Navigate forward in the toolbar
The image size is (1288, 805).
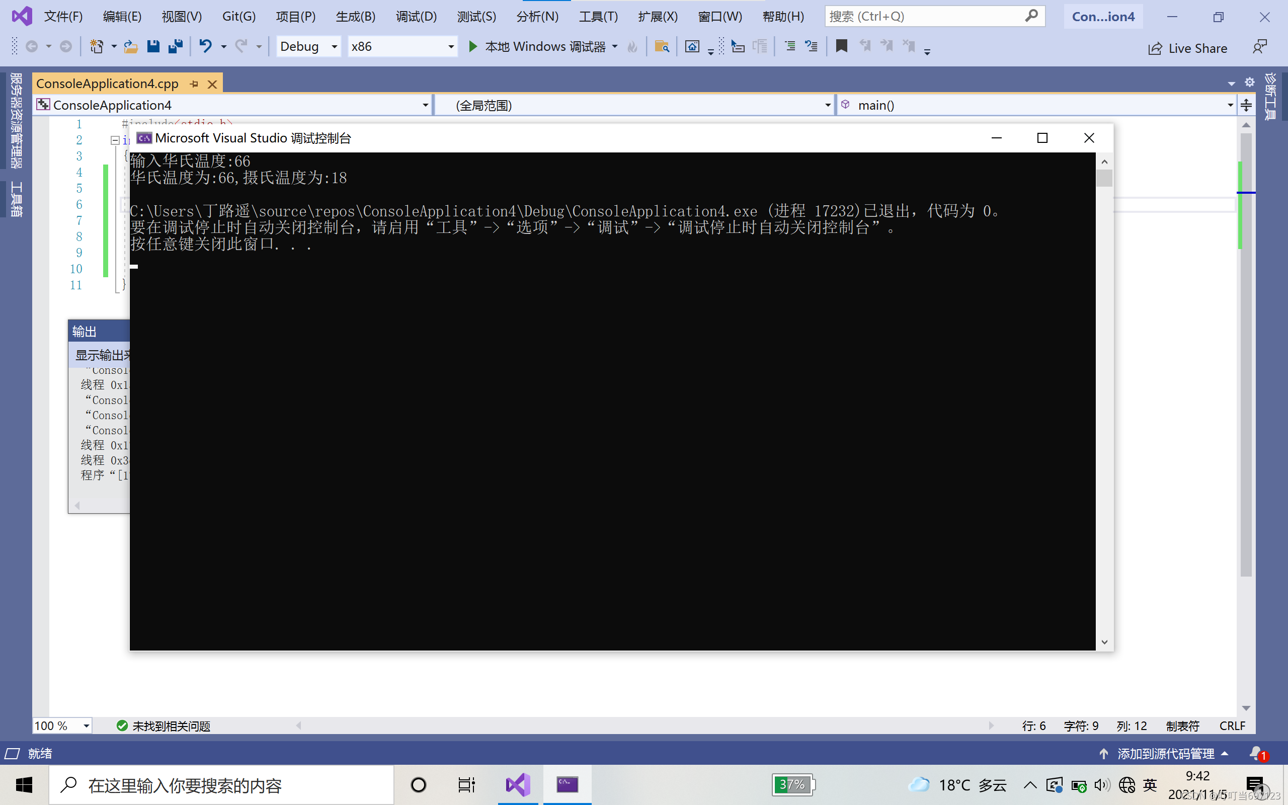(x=65, y=47)
